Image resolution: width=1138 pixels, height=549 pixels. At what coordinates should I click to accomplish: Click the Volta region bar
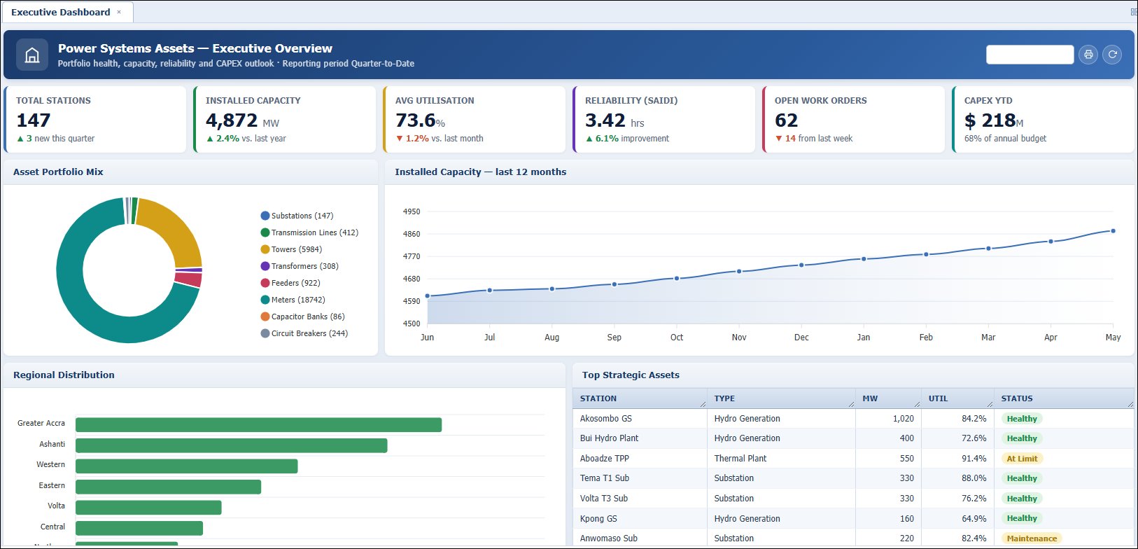tap(148, 508)
